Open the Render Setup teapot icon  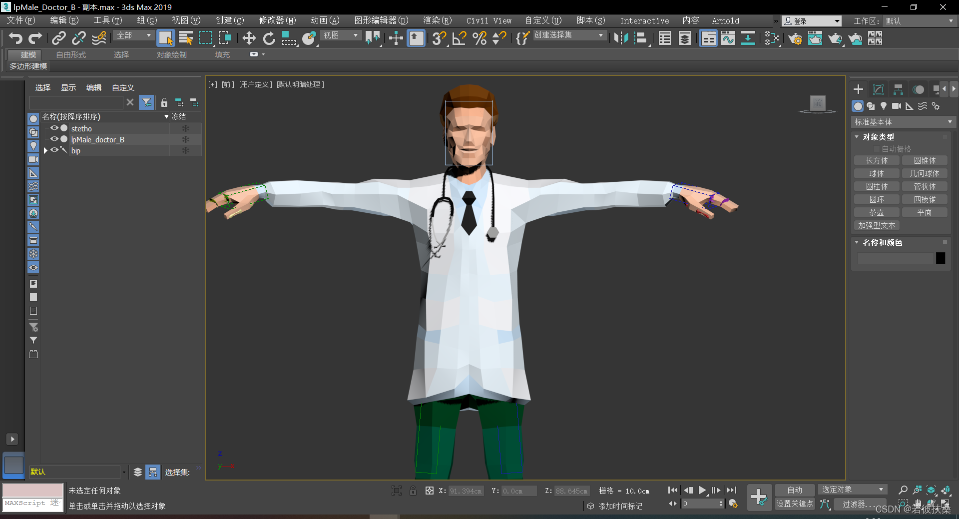pyautogui.click(x=795, y=38)
